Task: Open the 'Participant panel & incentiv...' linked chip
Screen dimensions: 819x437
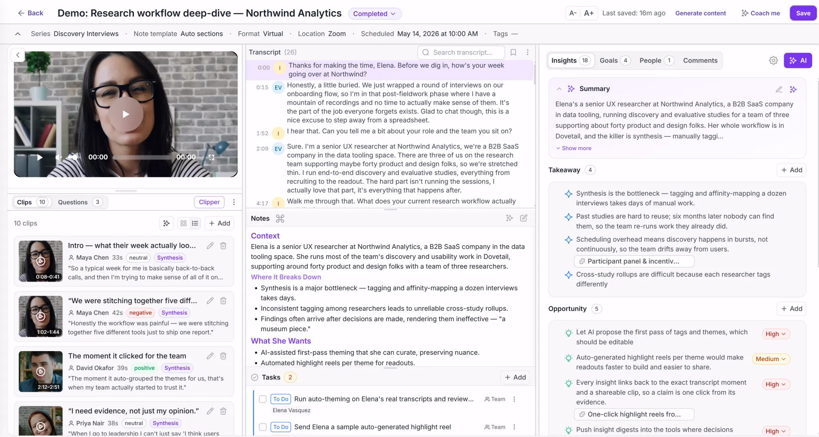Action: (634, 261)
